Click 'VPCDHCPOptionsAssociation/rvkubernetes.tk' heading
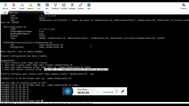Screen dimensions: 189x106 click(28, 42)
